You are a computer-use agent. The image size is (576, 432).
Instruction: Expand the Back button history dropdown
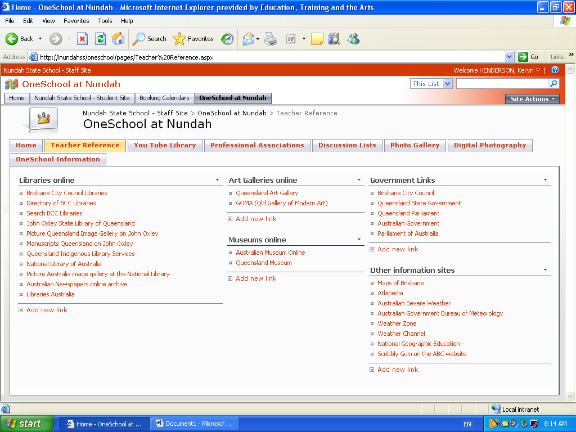40,39
